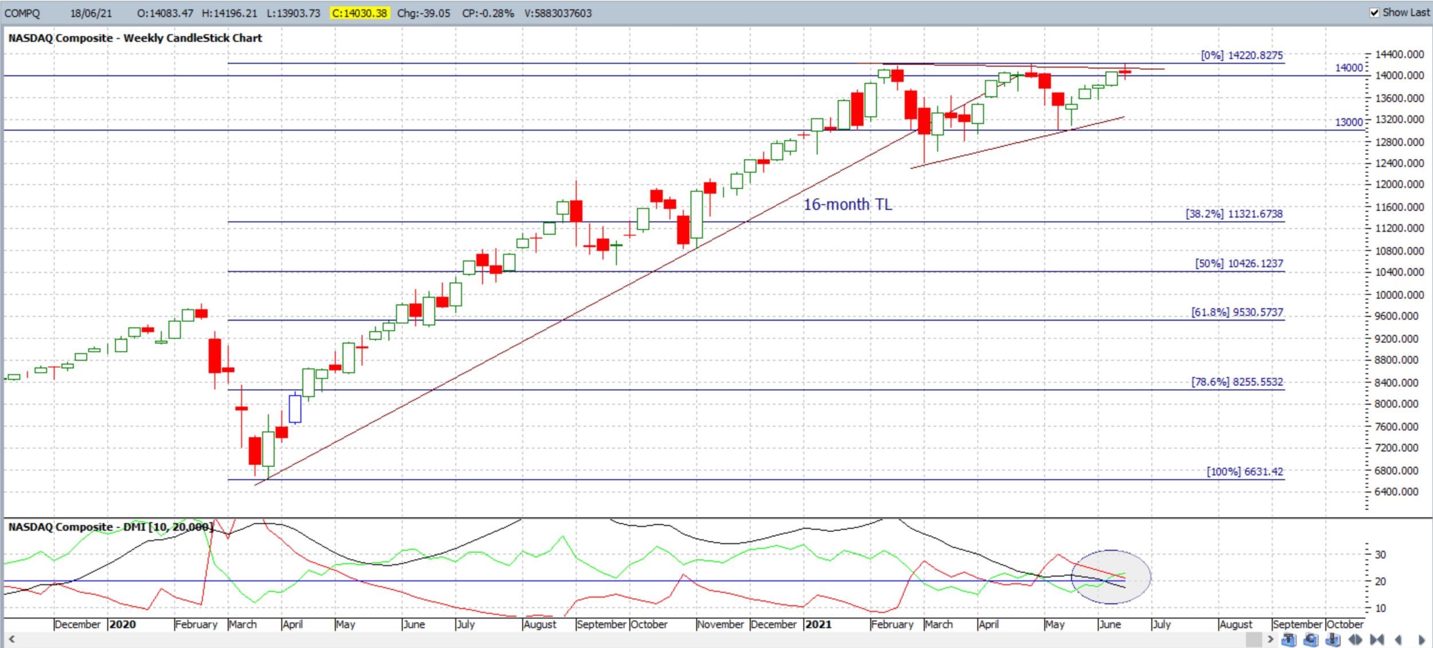The height and width of the screenshot is (648, 1433).
Task: Shift chart left with the single left-triangle icon
Action: 1398,639
